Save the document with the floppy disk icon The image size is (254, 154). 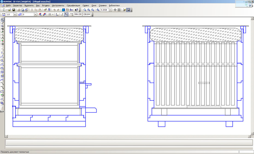tap(14, 10)
